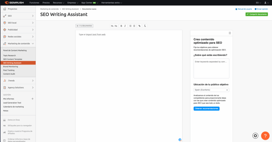Open the recommendations panel hamburger menu
The width and height of the screenshot is (272, 142).
(x=230, y=33)
